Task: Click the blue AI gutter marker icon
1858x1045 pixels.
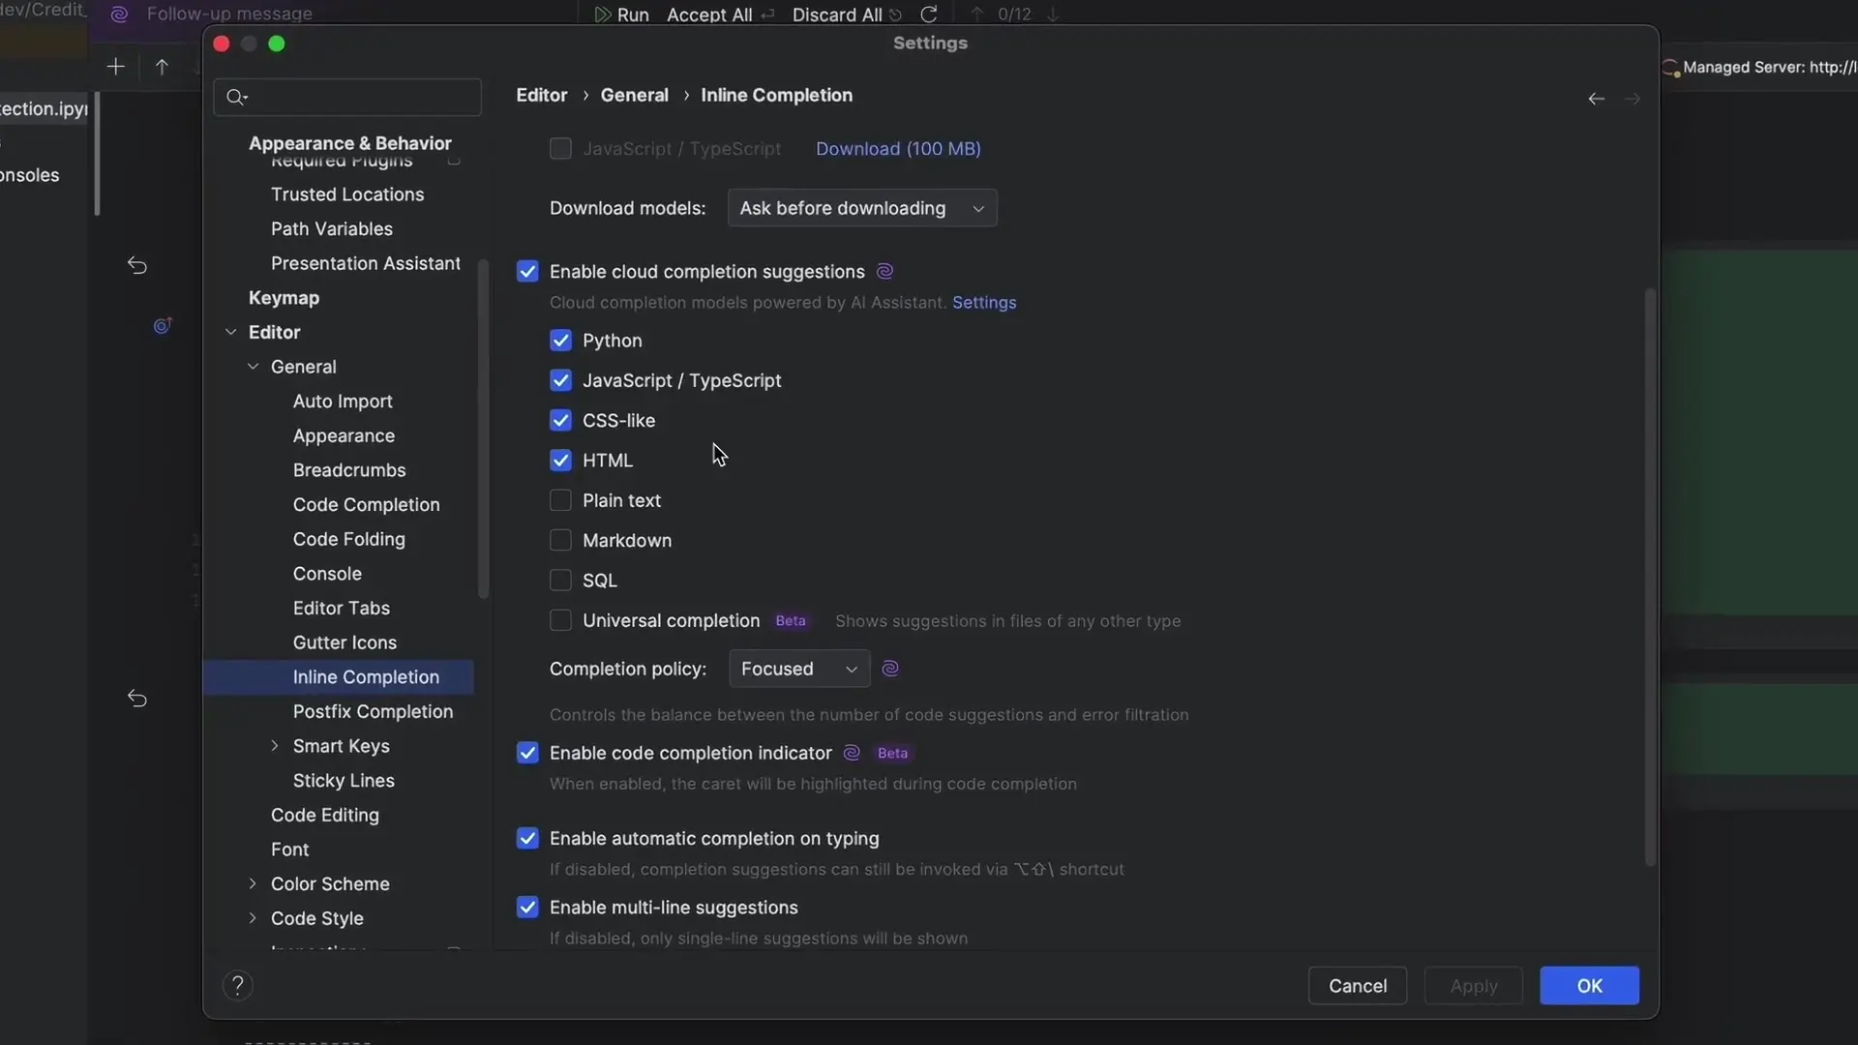Action: [163, 326]
